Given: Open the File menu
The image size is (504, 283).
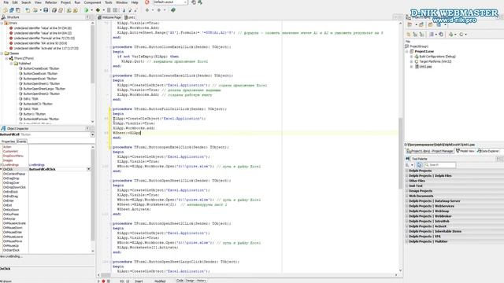Looking at the screenshot, I should pos(6,2).
